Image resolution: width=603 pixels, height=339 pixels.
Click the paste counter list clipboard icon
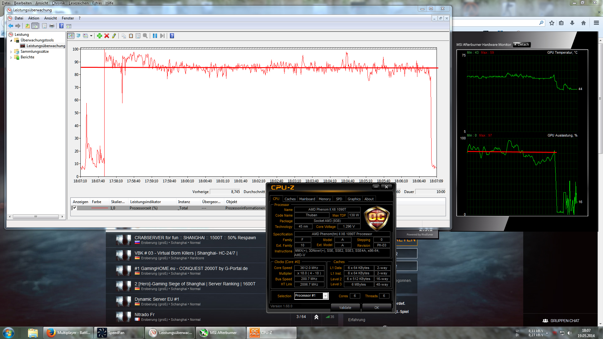131,36
